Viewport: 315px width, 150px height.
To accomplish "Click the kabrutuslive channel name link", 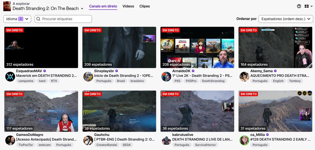I will point(183,135).
